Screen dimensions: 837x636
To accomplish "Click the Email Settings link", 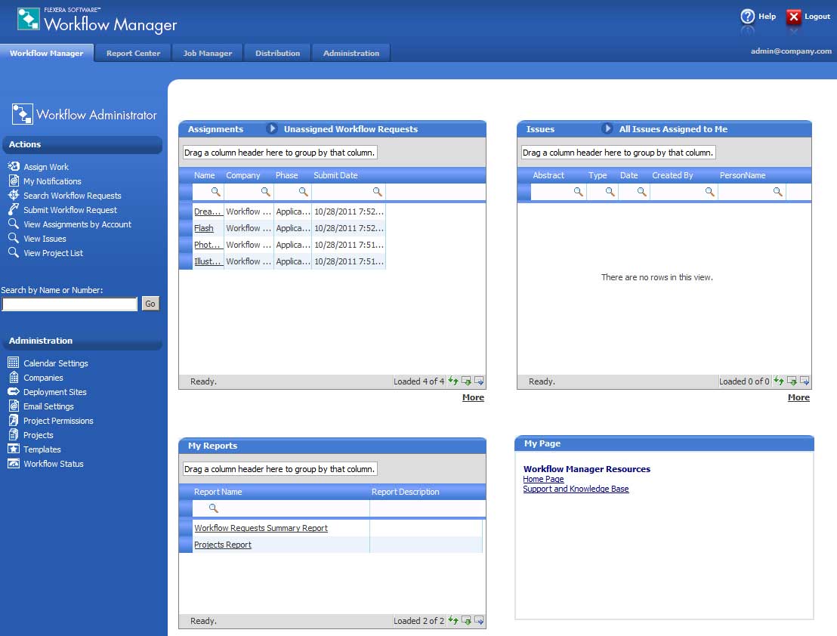I will 48,406.
